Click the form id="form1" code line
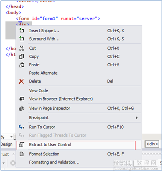This screenshot has width=163, height=171. [x=58, y=18]
